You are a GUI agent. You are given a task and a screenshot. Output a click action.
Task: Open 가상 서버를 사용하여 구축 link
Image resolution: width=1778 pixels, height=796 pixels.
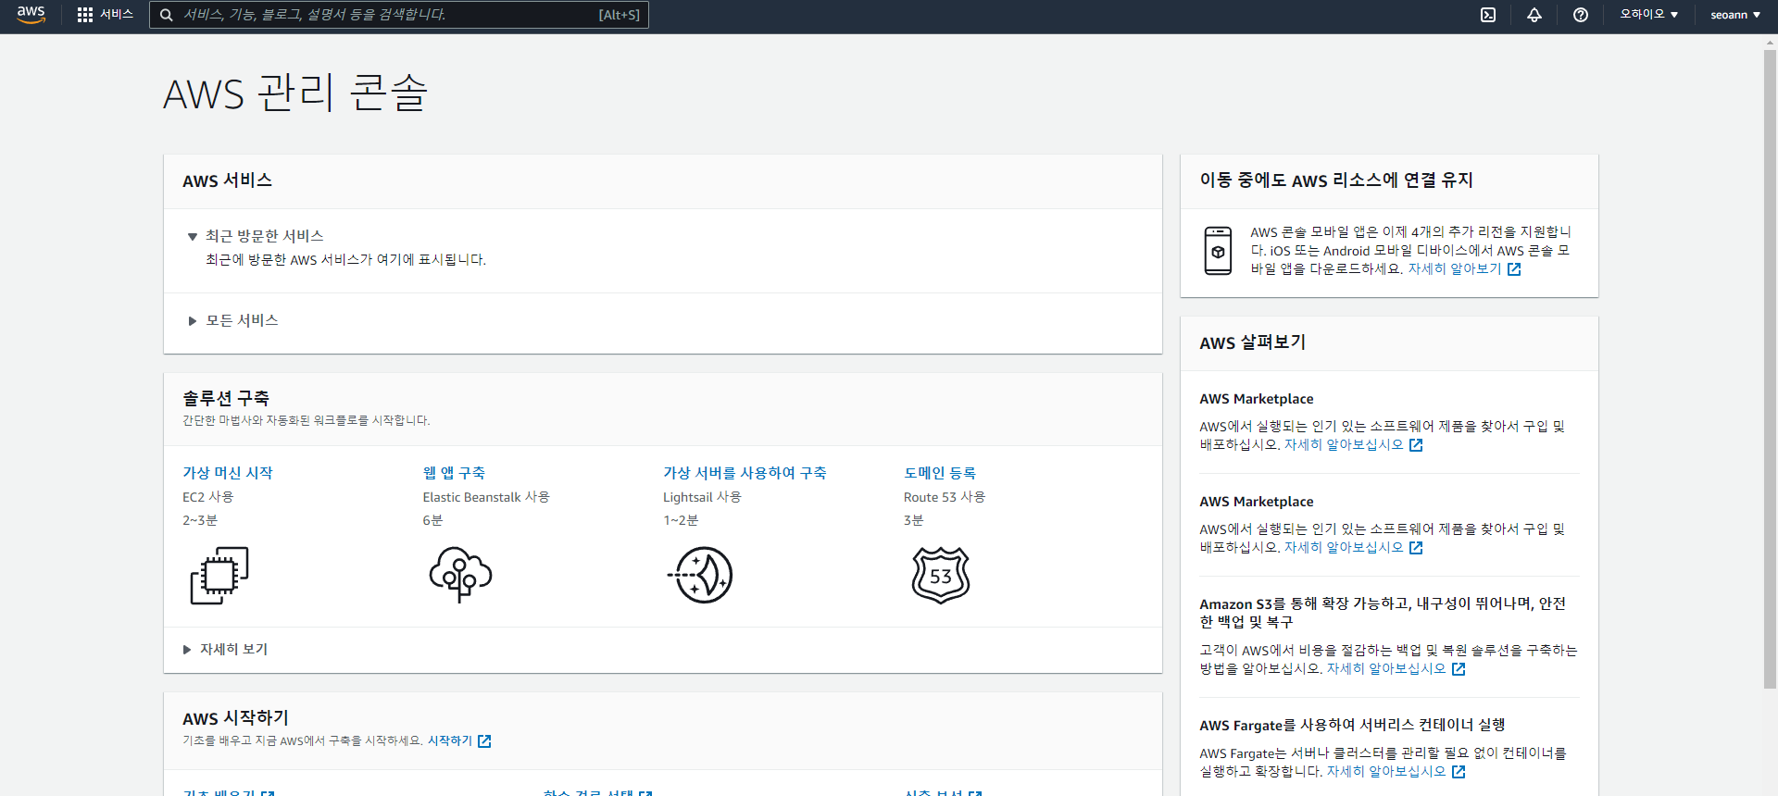point(745,473)
